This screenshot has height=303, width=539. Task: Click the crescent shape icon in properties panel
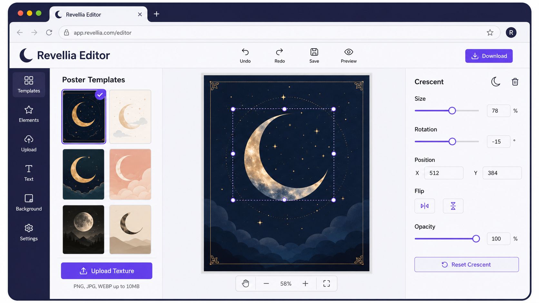coord(495,82)
